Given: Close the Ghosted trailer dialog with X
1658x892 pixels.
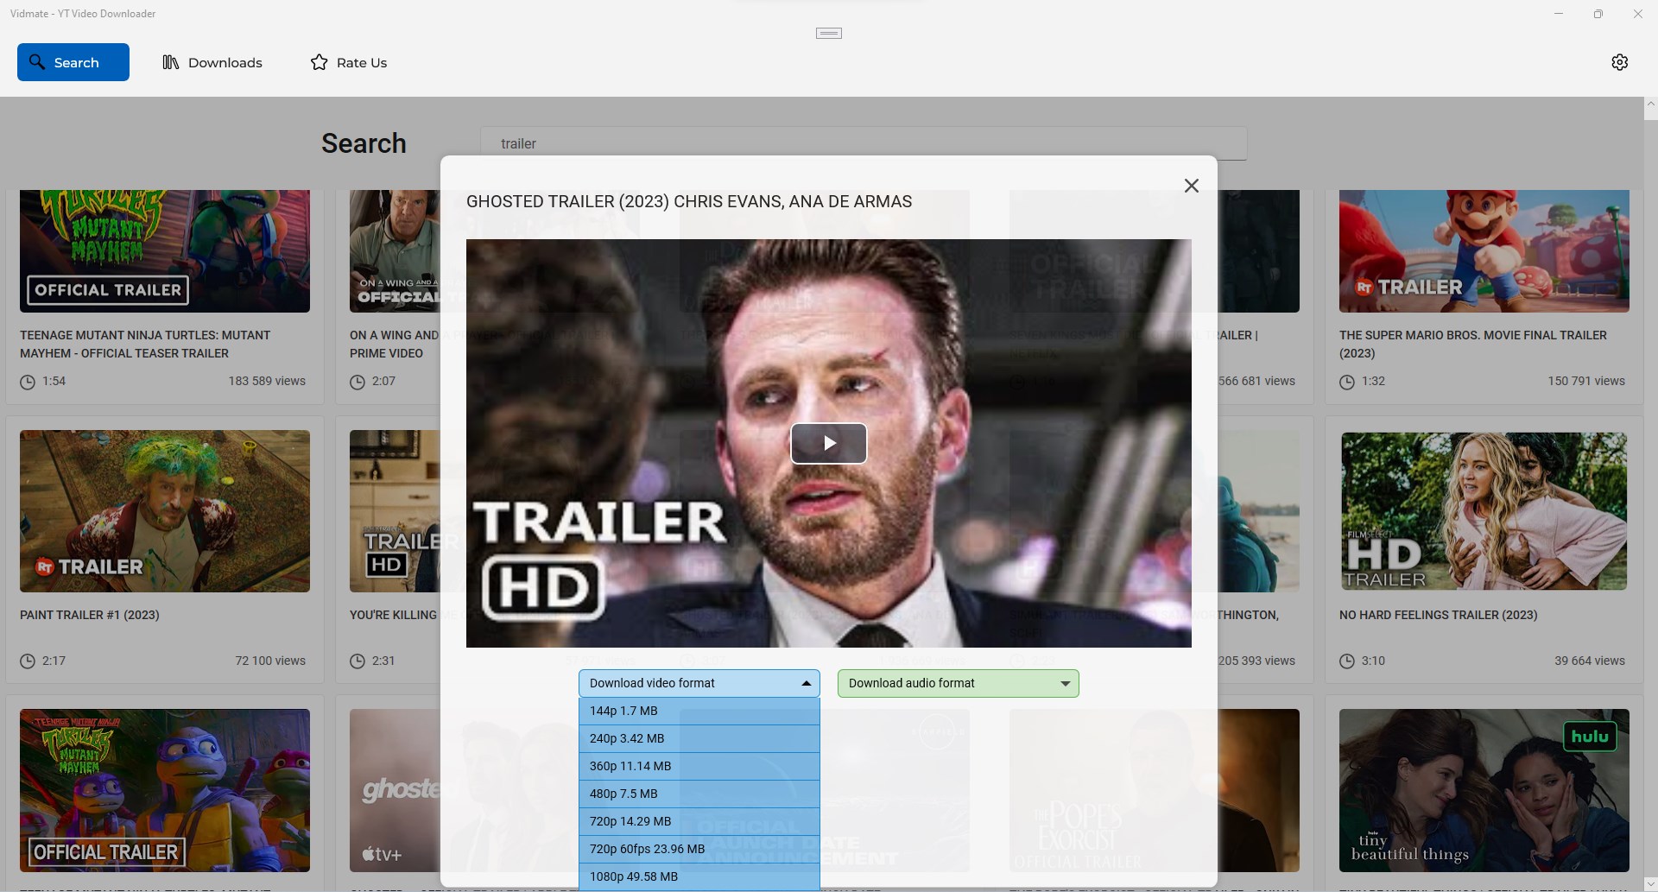Looking at the screenshot, I should [1192, 186].
